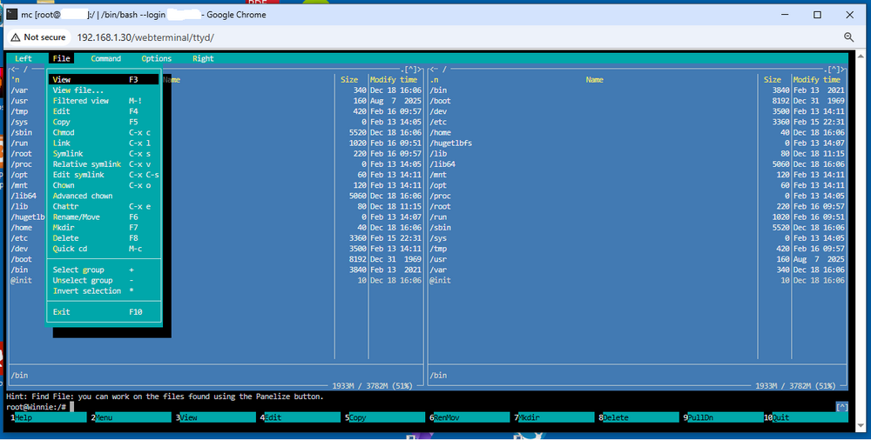Choose Unselect group menu entry
Image resolution: width=871 pixels, height=440 pixels.
[104, 280]
